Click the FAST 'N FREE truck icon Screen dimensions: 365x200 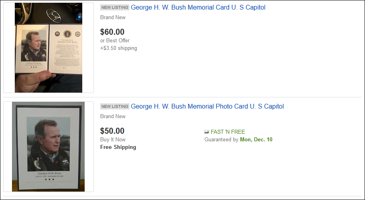click(x=207, y=132)
